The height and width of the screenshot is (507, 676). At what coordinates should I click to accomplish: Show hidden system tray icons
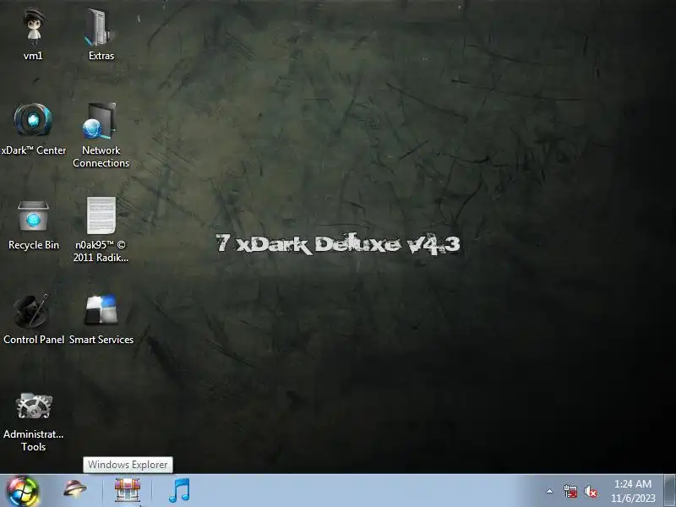[x=550, y=491]
